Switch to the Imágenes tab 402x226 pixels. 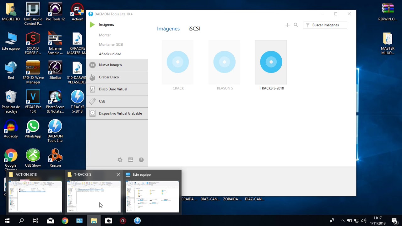(168, 29)
